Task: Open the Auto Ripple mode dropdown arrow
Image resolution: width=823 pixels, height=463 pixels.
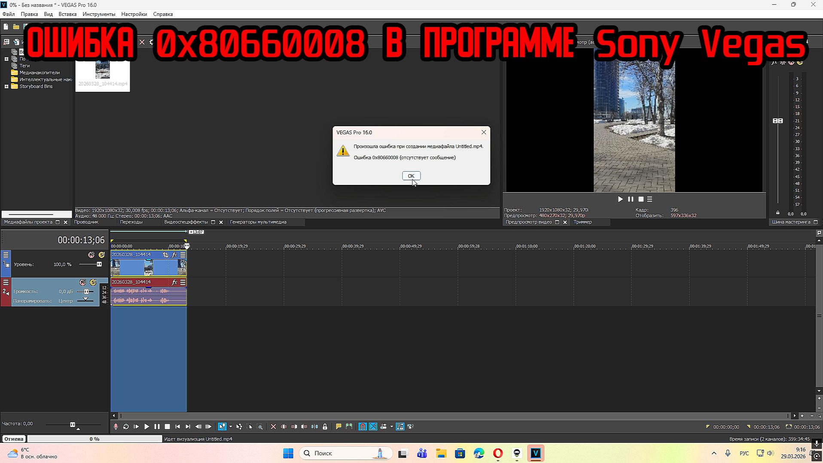Action: click(x=391, y=427)
